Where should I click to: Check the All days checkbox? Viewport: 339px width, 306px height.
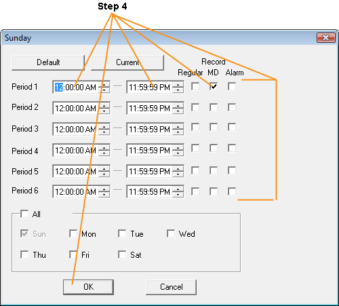click(x=24, y=214)
